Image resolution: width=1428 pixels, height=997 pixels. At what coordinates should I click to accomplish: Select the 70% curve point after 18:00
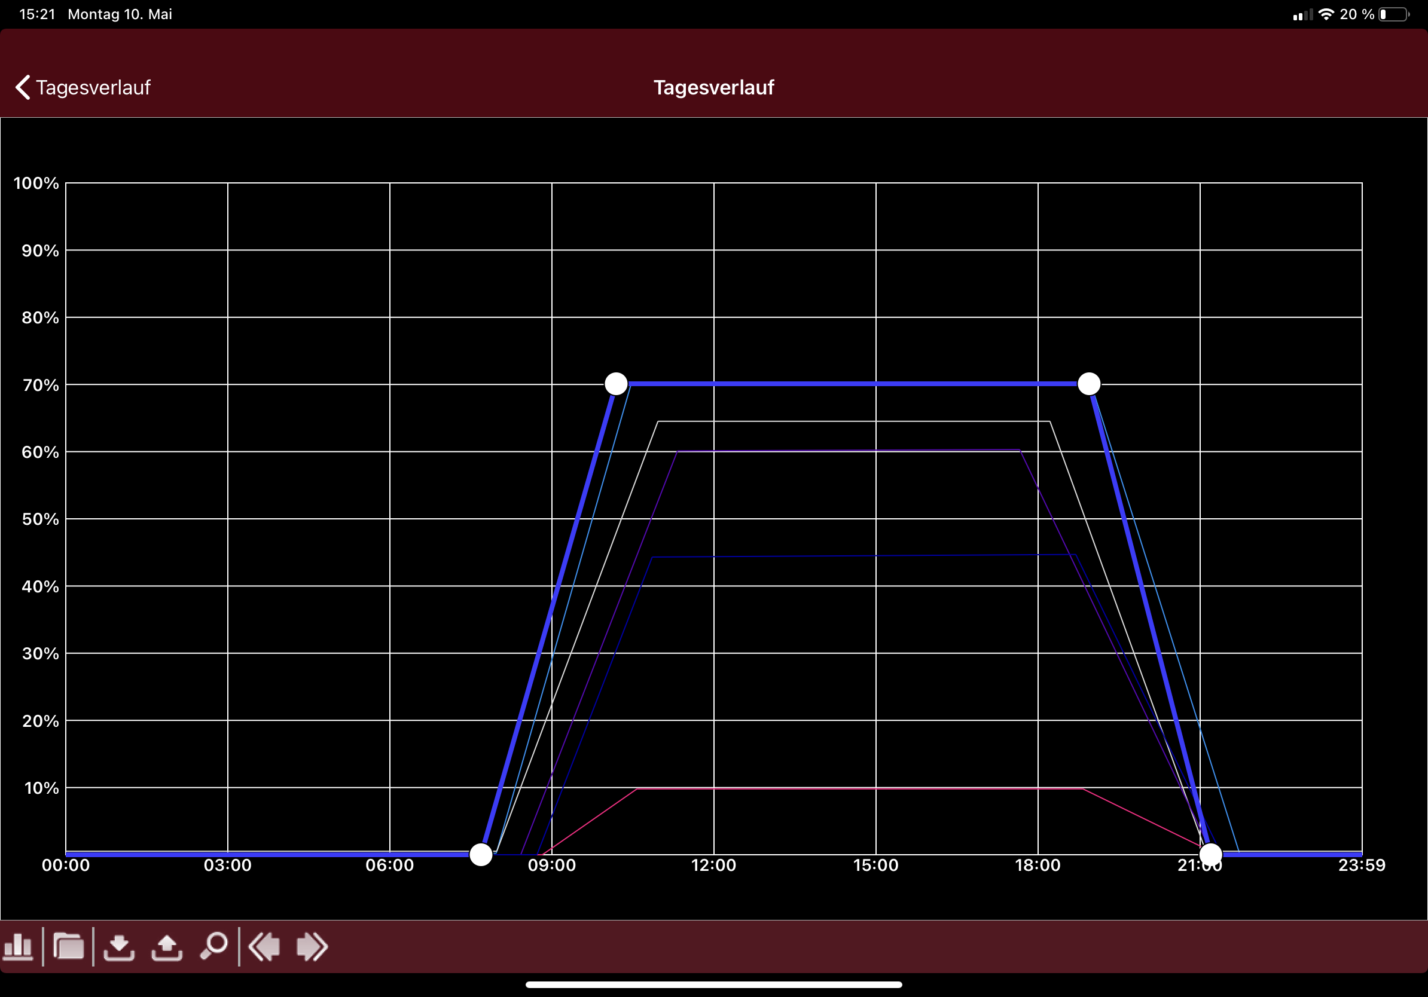click(x=1088, y=384)
